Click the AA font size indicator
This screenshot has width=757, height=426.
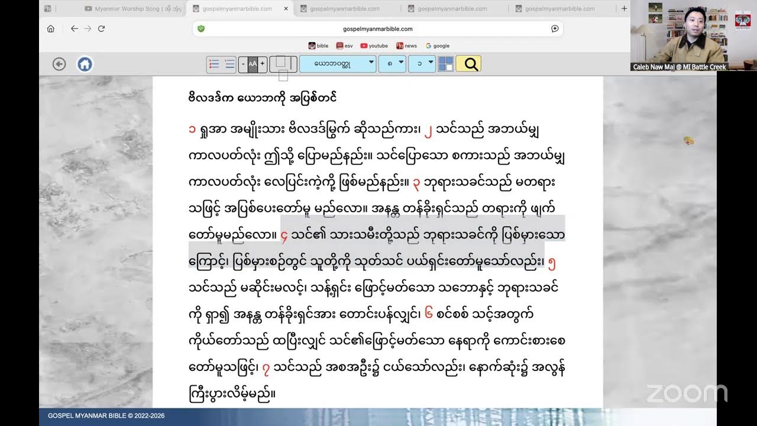[x=253, y=64]
